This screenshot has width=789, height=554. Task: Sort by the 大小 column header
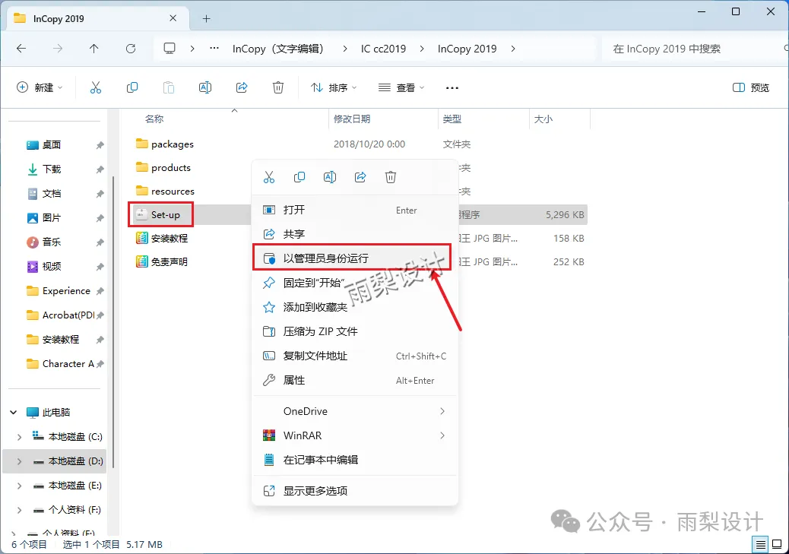pyautogui.click(x=543, y=119)
